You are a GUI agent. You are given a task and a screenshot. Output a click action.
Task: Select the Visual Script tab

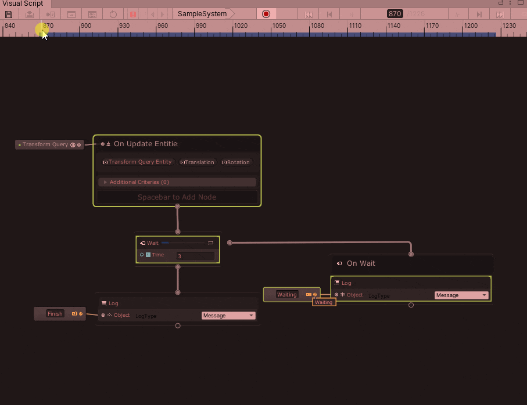[23, 3]
